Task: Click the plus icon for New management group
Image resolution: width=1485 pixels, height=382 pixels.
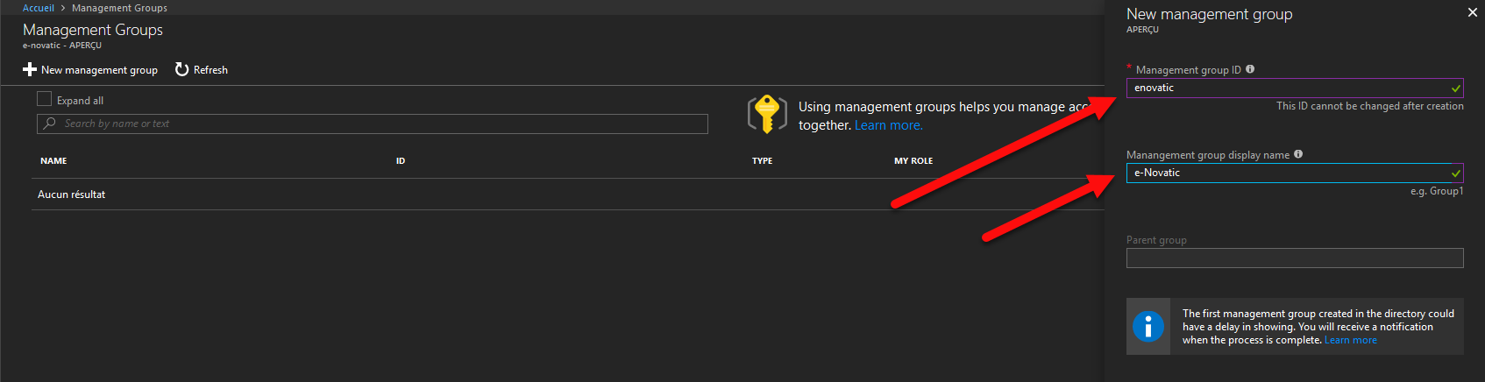Action: (x=30, y=69)
